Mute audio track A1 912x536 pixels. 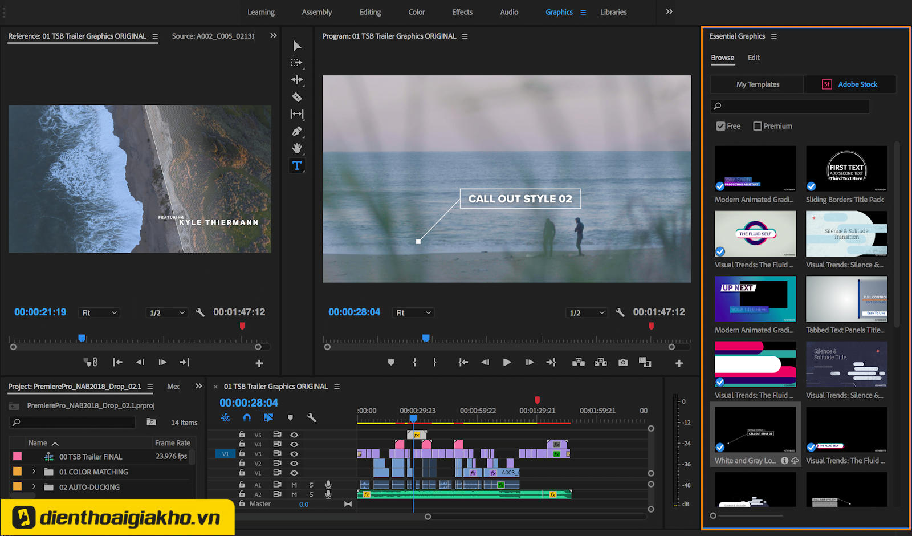pos(294,485)
